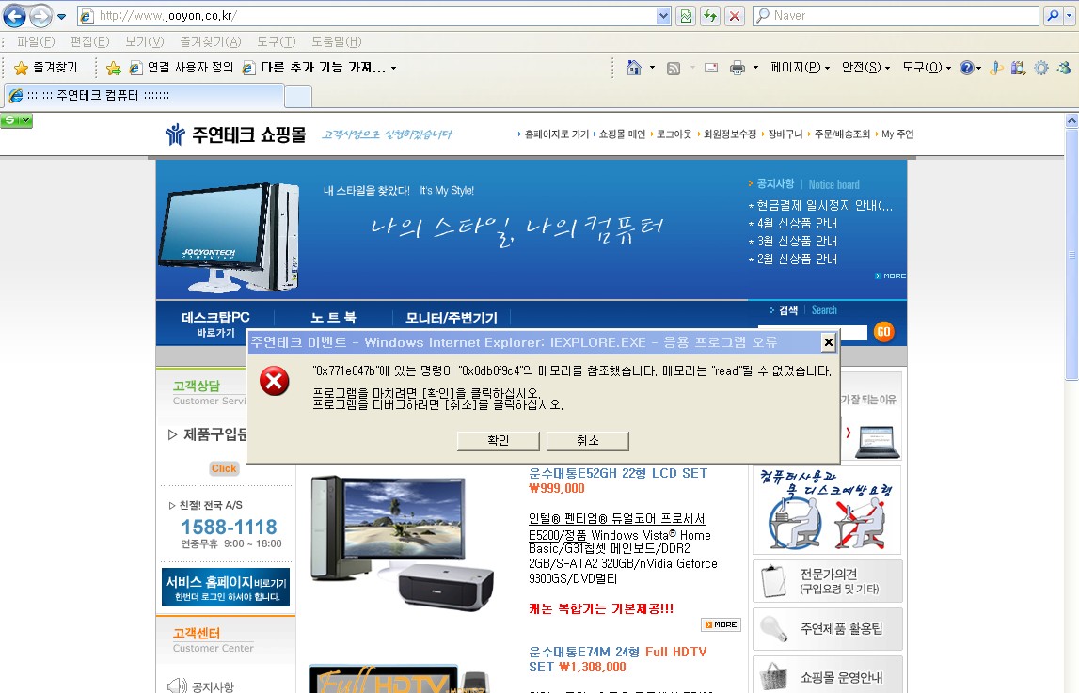1079x693 pixels.
Task: Open the 도구(O) dropdown menu
Action: tap(927, 68)
